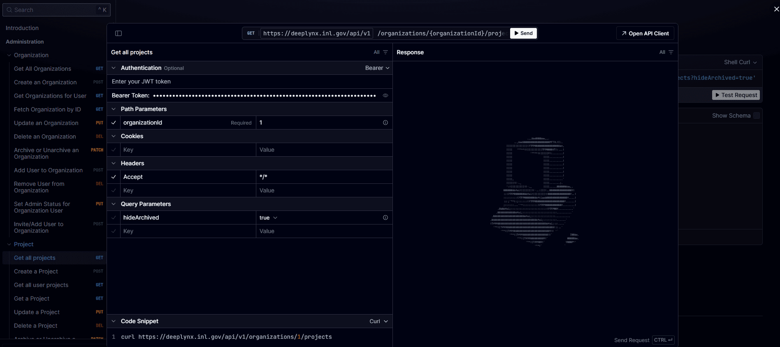Close the API client overlay
Screen dimensions: 780x347
pos(776,9)
